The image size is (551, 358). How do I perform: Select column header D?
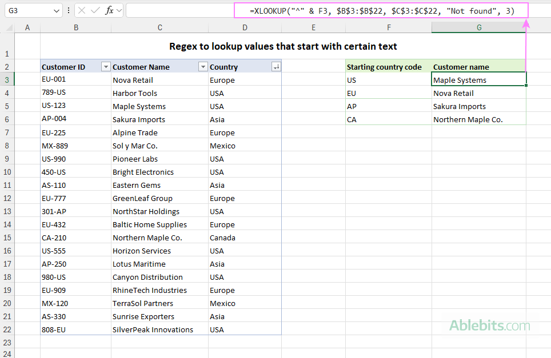coord(245,27)
